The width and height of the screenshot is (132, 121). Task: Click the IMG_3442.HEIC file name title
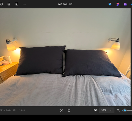click(x=65, y=4)
